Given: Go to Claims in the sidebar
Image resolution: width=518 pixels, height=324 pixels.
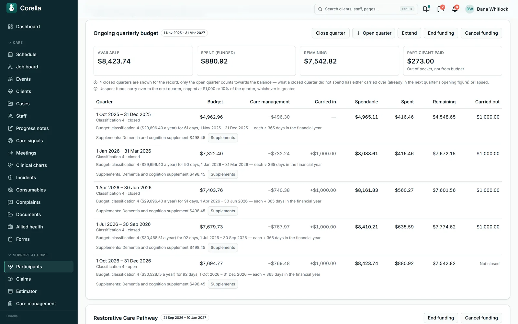Looking at the screenshot, I should click(39, 279).
